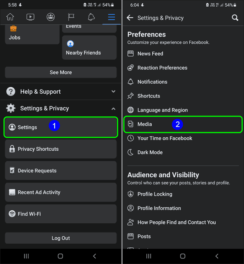Screen dimensions: 244x264
Task: Tap Android recents button on right phone
Action: click(149, 256)
